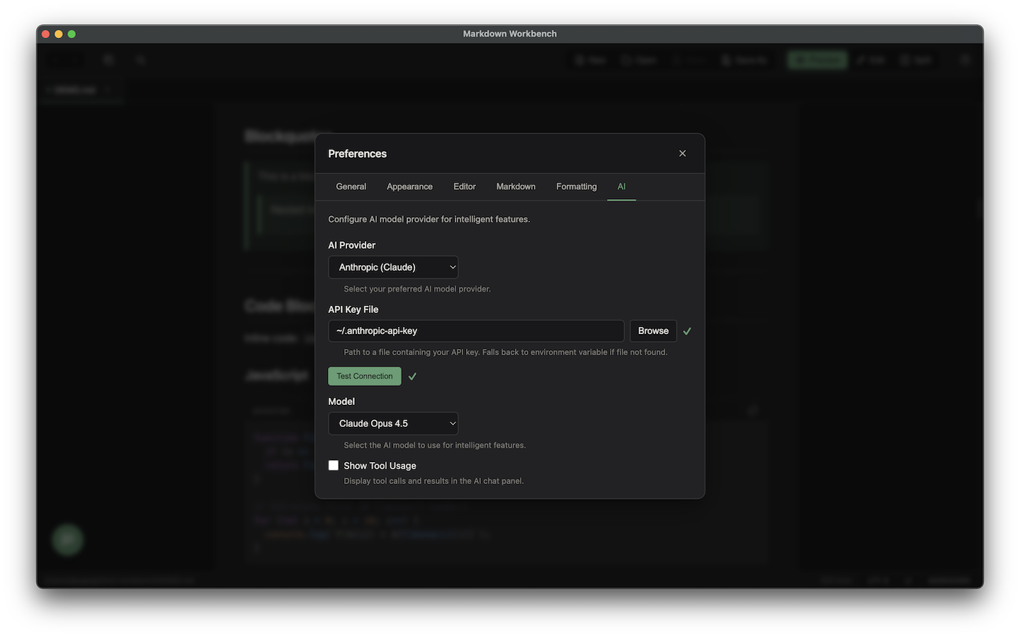Enable Split view using the toolbar icon

click(x=915, y=59)
